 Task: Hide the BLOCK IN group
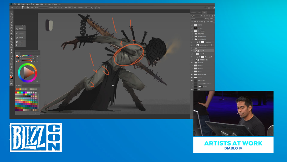(x=192, y=62)
